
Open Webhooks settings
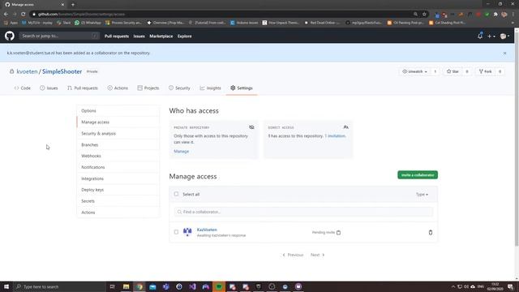click(118, 156)
